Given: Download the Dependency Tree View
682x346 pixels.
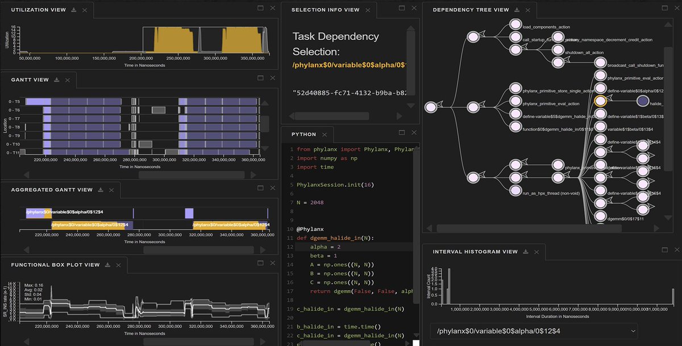Looking at the screenshot, I should [517, 10].
